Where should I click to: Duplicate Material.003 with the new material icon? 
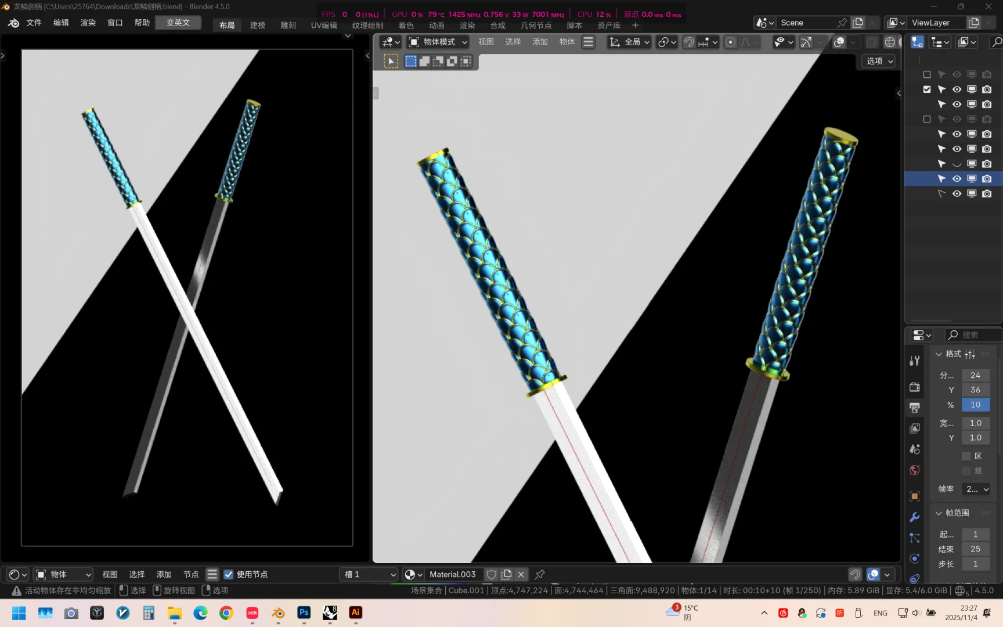[x=507, y=574]
